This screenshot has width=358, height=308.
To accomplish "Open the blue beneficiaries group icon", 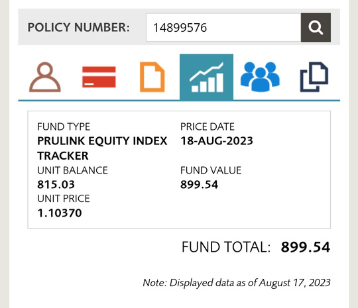I will click(x=260, y=77).
